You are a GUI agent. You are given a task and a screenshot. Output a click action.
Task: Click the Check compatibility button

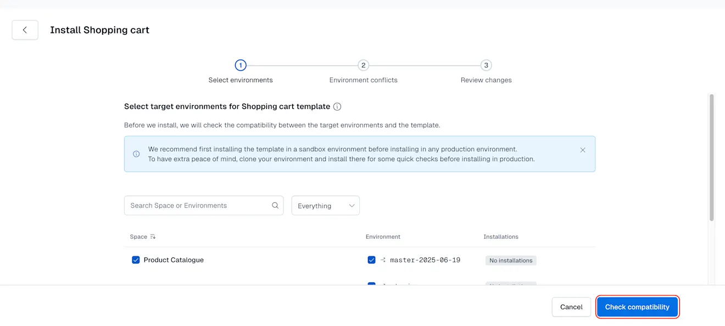click(x=637, y=307)
